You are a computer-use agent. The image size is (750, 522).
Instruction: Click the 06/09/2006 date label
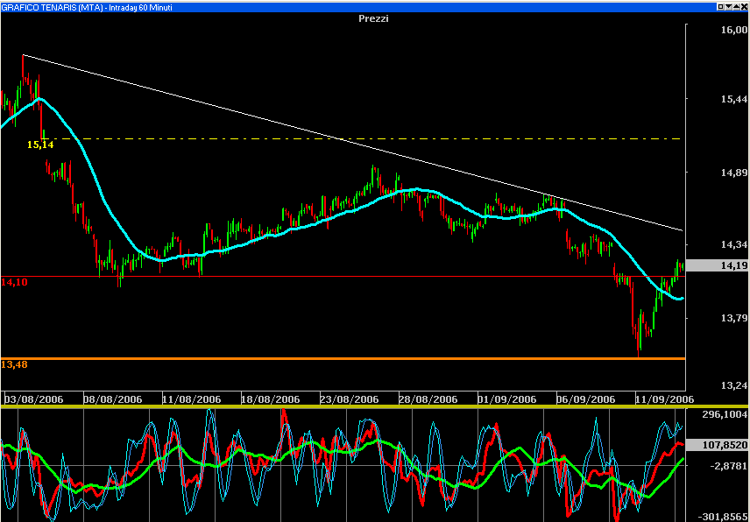586,399
